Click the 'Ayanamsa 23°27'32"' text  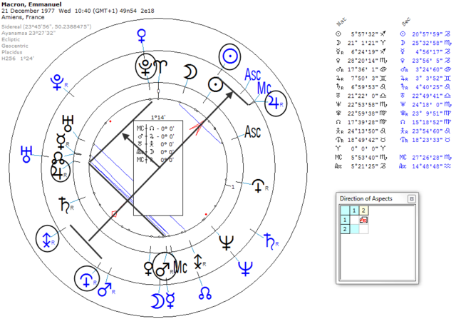coord(28,33)
